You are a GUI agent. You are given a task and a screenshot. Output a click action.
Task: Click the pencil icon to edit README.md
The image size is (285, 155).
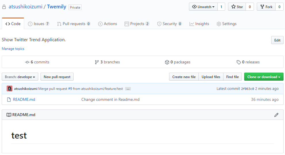(x=276, y=115)
